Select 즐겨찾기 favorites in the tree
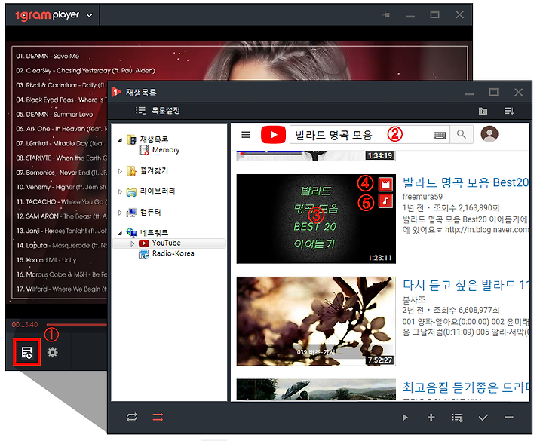Image resolution: width=543 pixels, height=441 pixels. (x=154, y=170)
